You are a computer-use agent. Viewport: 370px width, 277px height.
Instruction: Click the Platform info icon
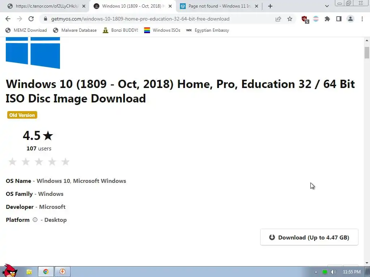point(35,220)
